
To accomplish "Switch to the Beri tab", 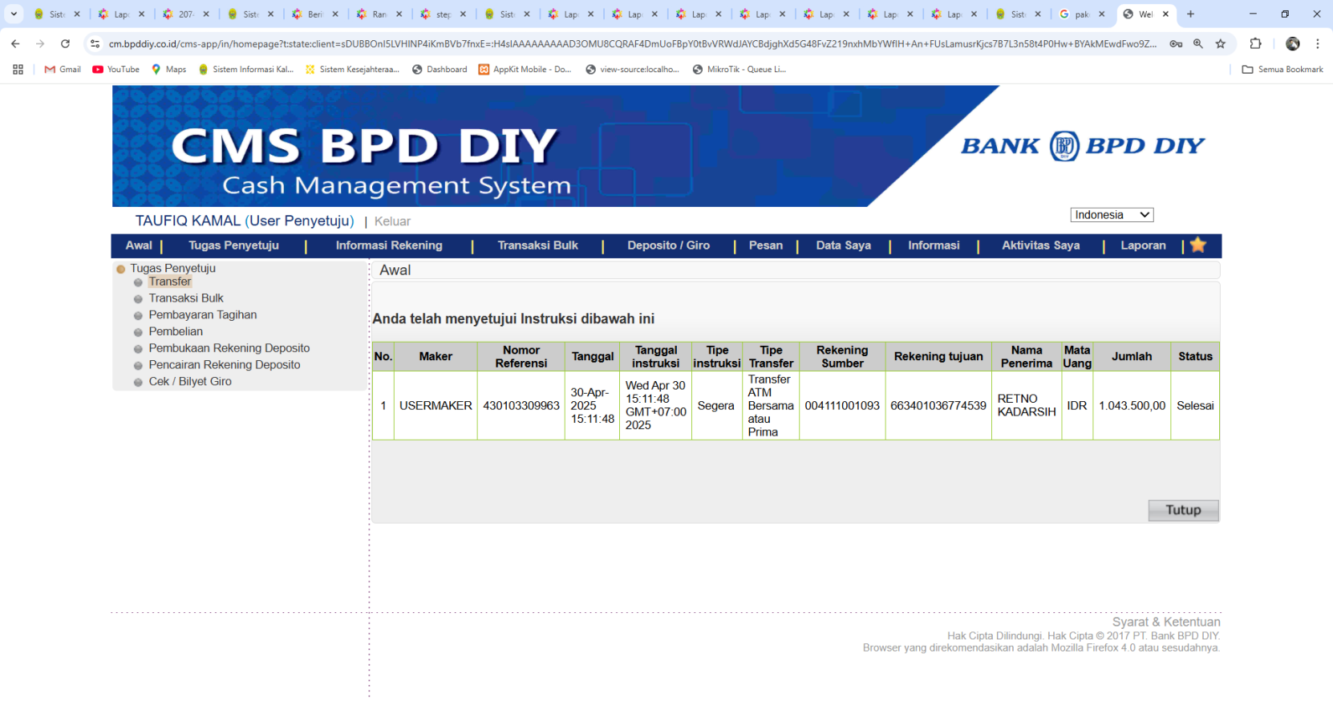I will (x=314, y=14).
